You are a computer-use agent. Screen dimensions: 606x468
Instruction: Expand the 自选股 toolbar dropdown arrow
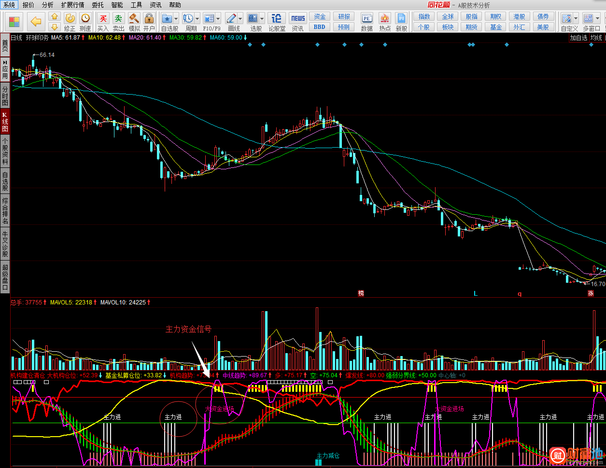point(176,19)
